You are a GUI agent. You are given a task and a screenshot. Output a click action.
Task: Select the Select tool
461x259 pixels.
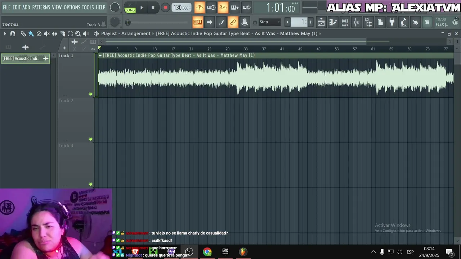[70, 33]
